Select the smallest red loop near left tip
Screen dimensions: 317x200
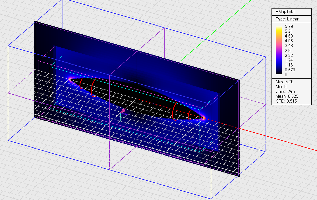81,84
